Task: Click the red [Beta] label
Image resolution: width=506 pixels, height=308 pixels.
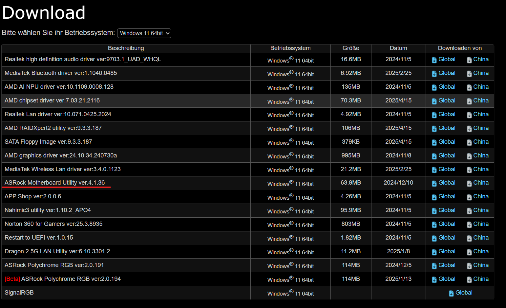Action: 12,279
